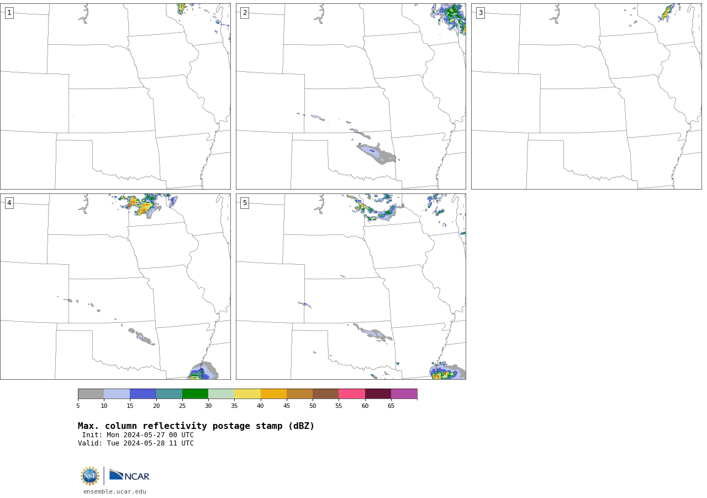Click the teal 20-25 dBZ swatch
The width and height of the screenshot is (707, 498).
[x=169, y=394]
